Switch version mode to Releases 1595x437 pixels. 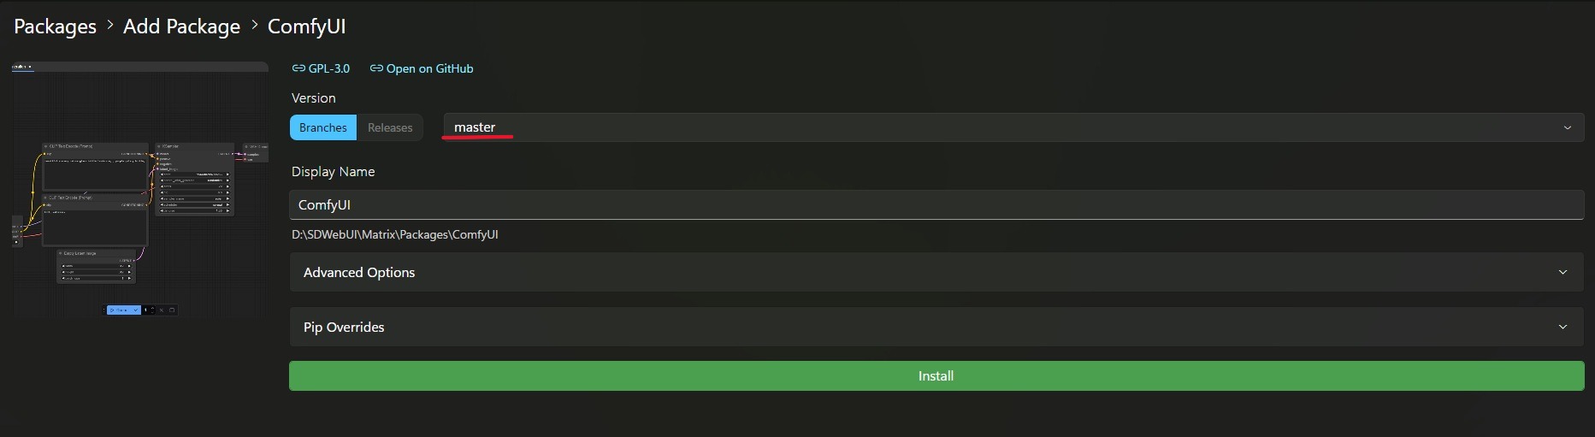tap(390, 127)
